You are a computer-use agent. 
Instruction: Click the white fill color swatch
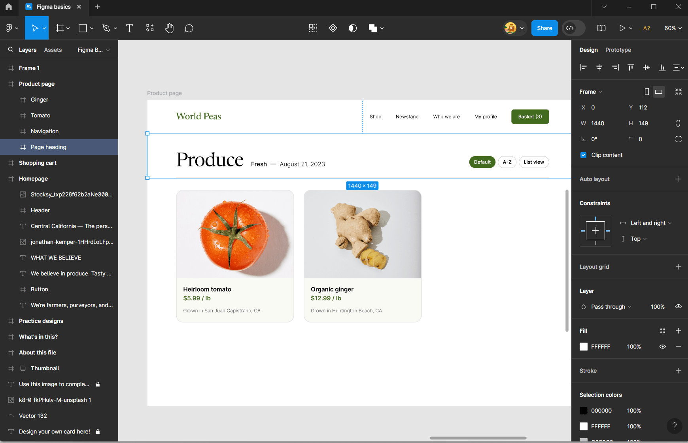(x=584, y=347)
